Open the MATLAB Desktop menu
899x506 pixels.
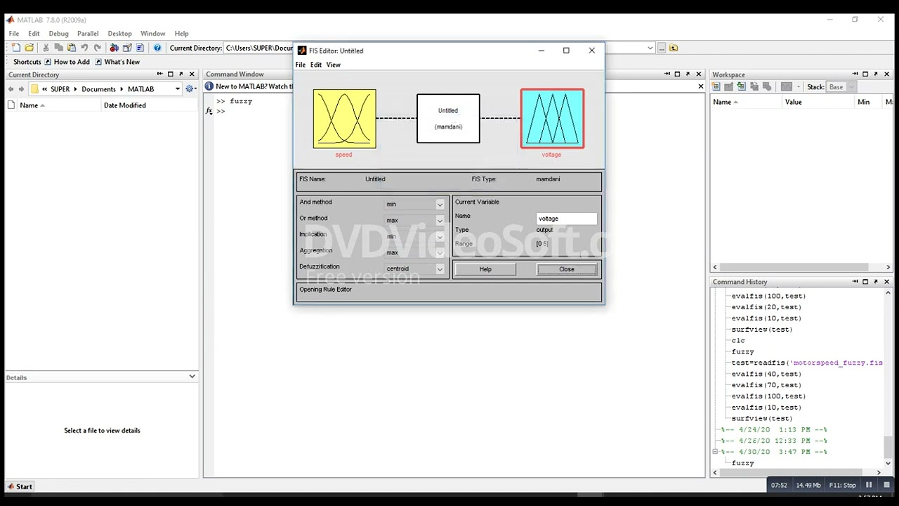(x=119, y=33)
